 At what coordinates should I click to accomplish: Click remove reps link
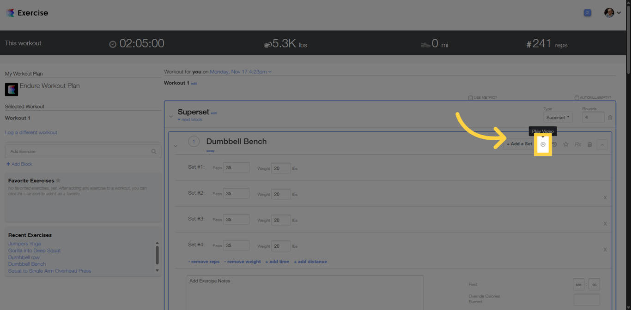[x=204, y=262]
